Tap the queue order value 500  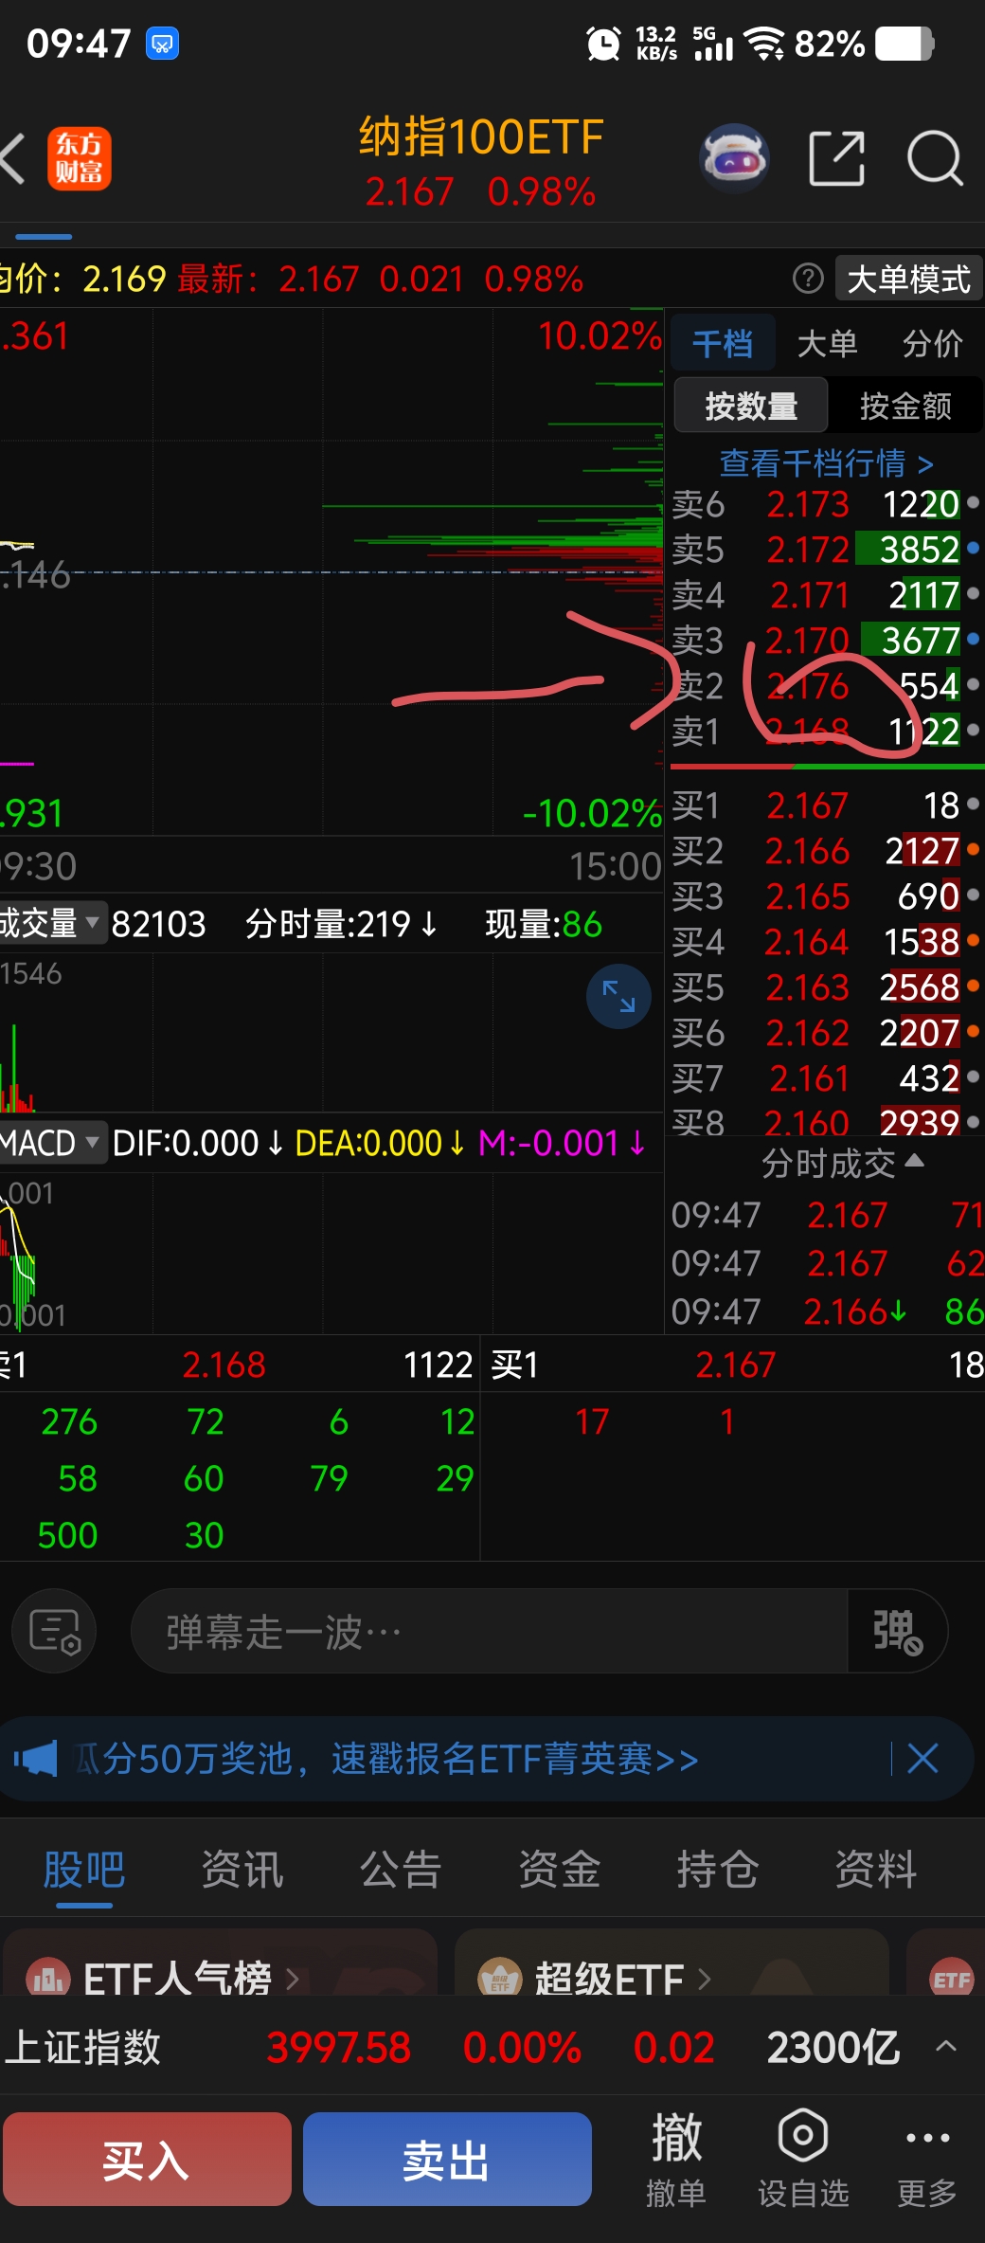tap(67, 1535)
